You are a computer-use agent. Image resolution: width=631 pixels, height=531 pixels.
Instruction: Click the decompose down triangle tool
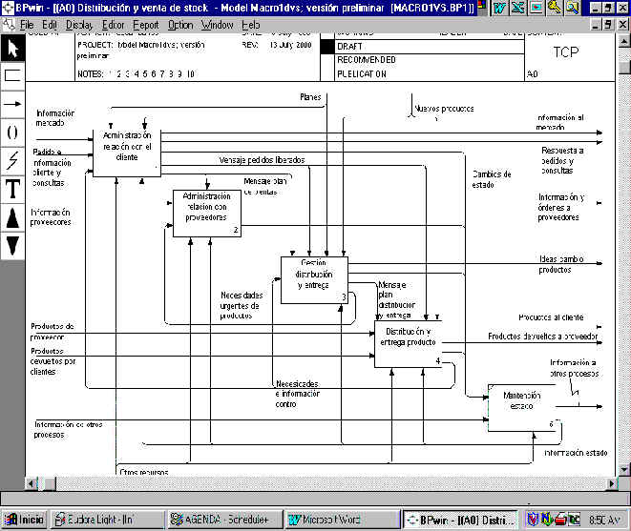click(x=12, y=246)
